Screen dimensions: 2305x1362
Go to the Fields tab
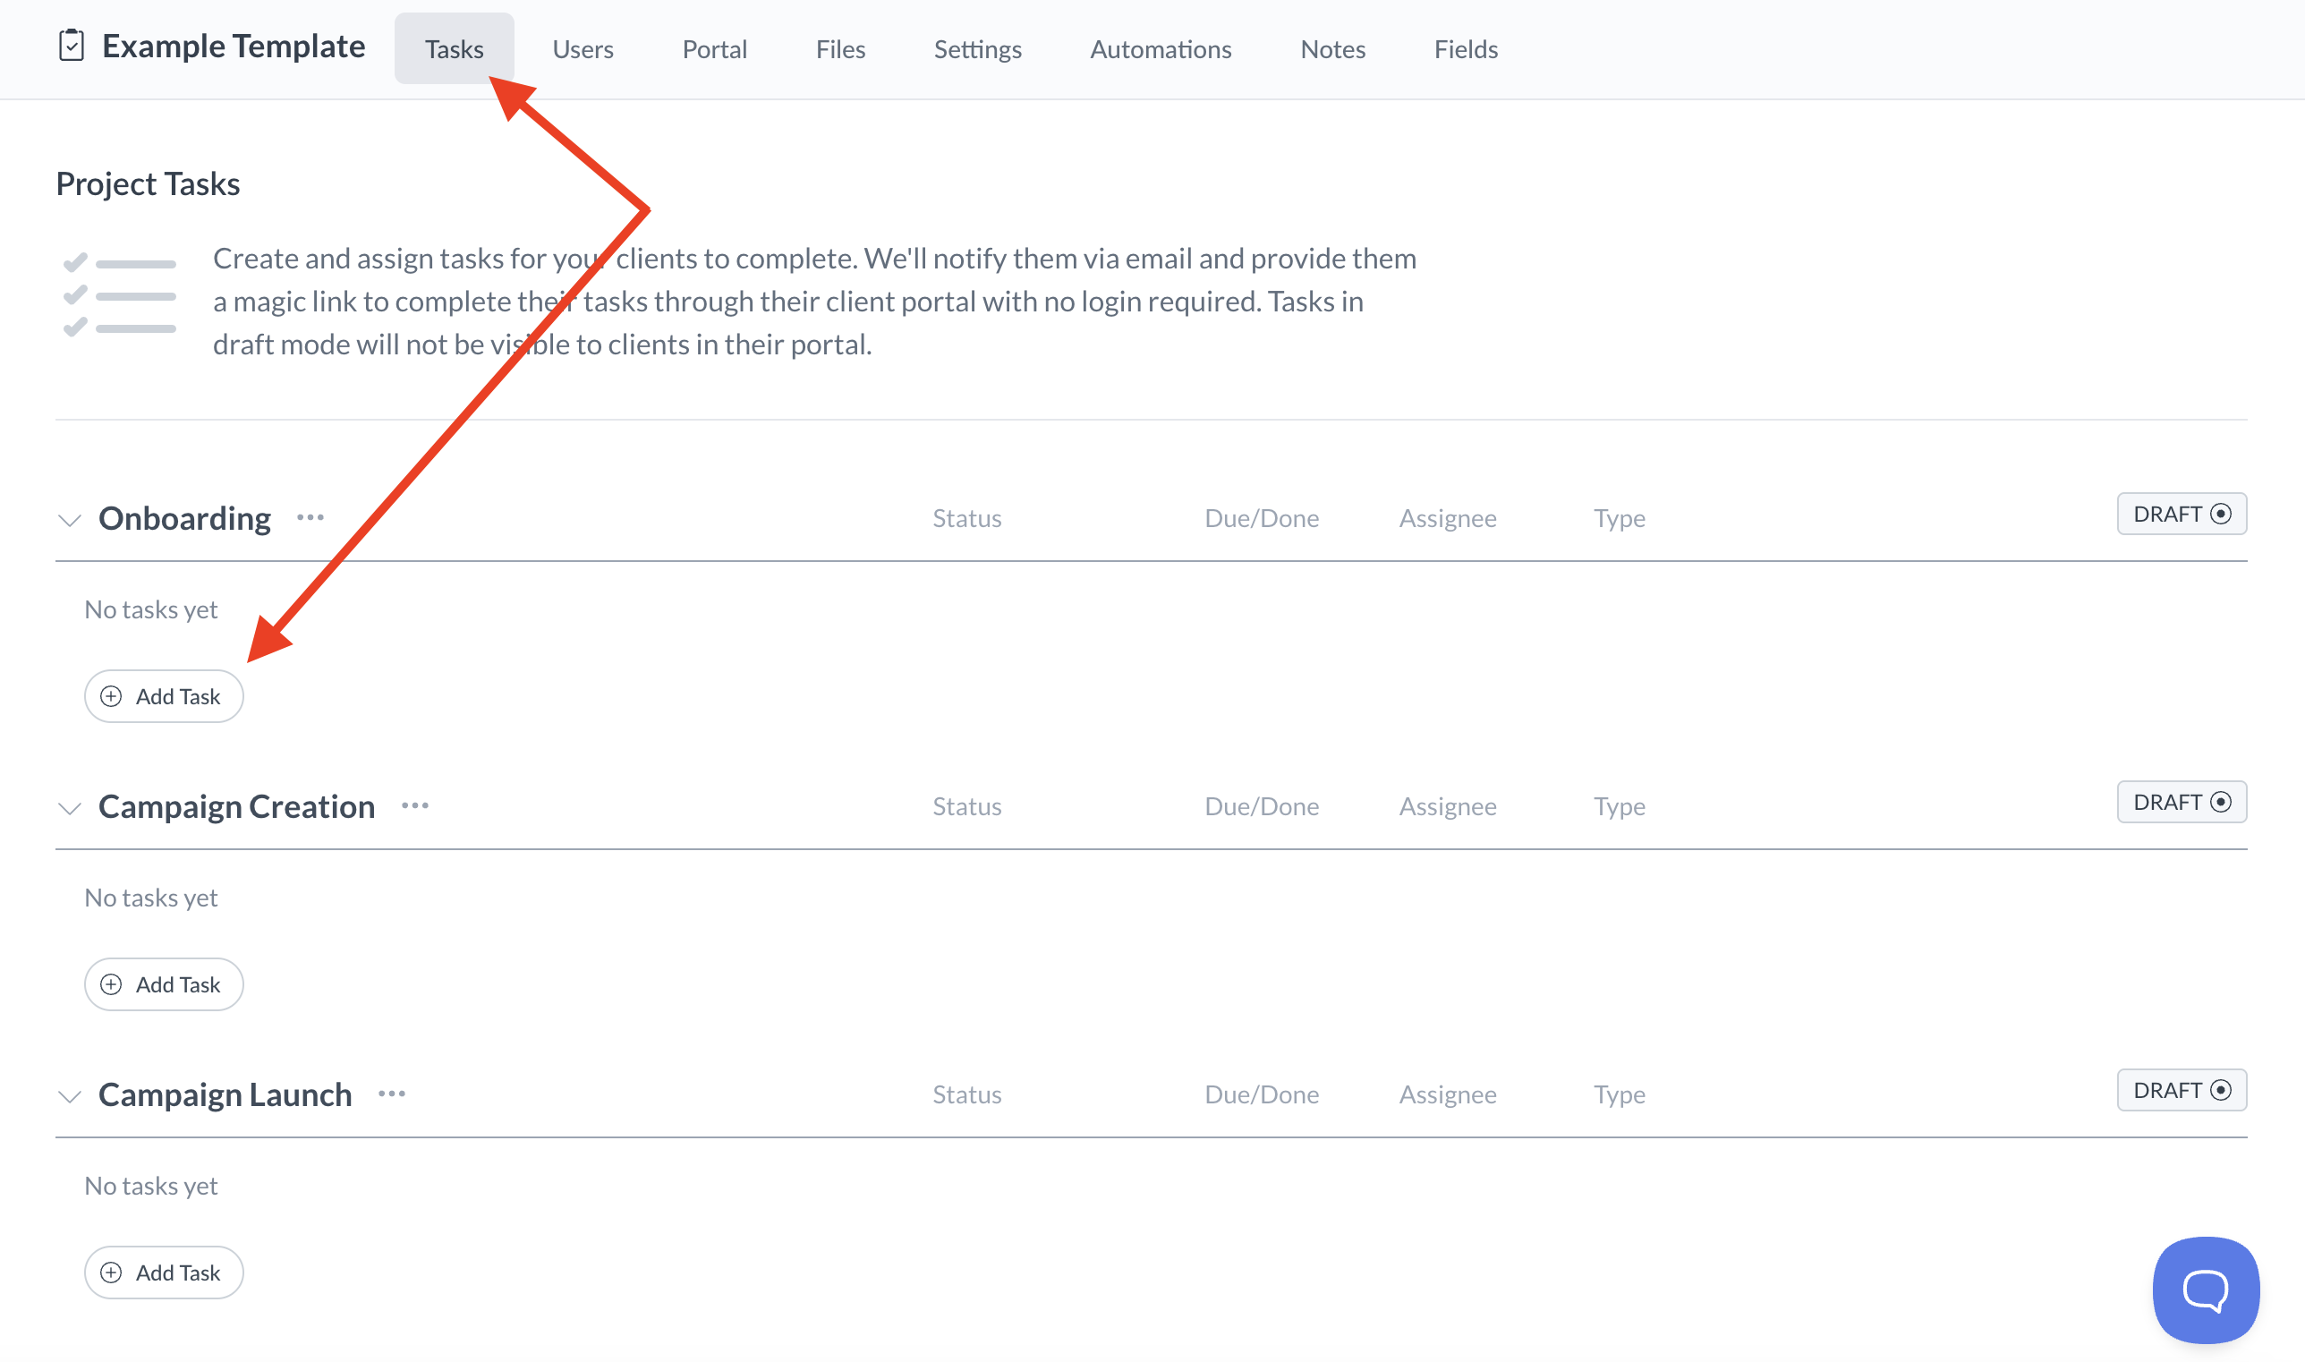pyautogui.click(x=1466, y=49)
